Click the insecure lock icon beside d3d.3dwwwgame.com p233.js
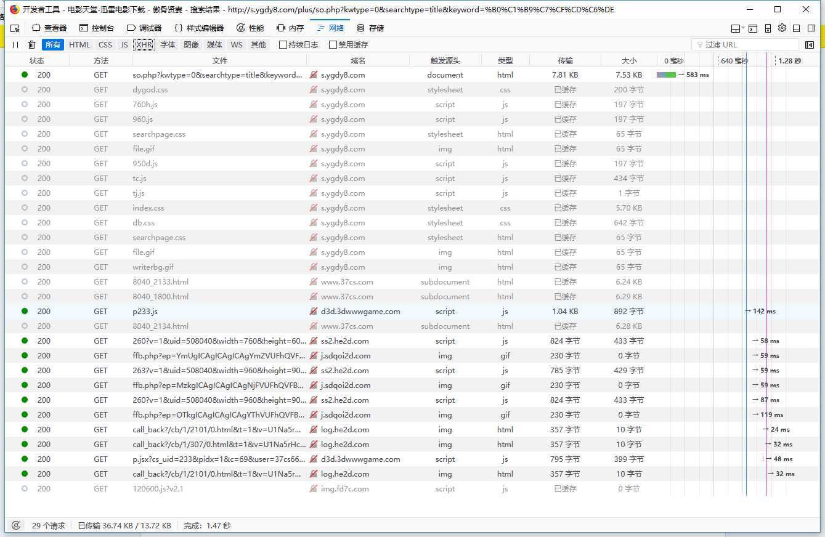The width and height of the screenshot is (825, 537). [x=314, y=312]
